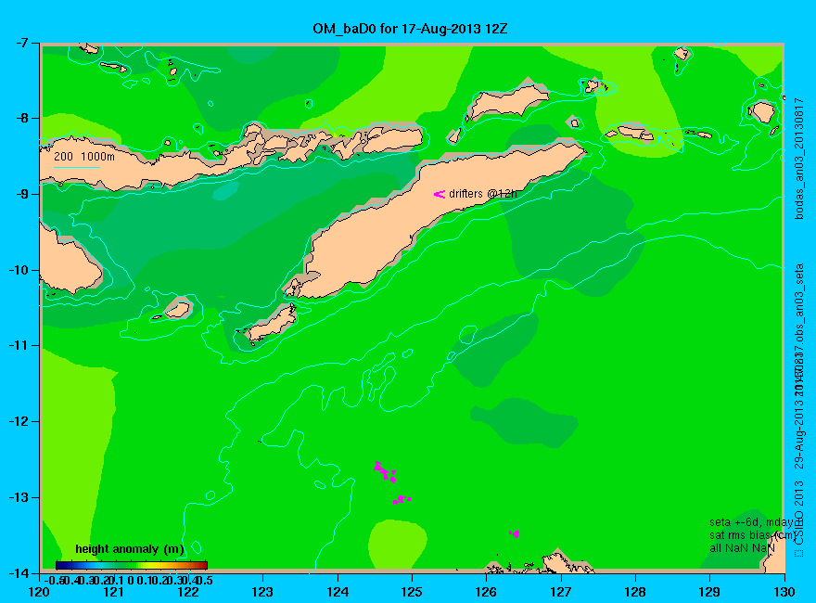The height and width of the screenshot is (603, 816).
Task: Click latitude tick label '-10'
Action: tap(19, 270)
